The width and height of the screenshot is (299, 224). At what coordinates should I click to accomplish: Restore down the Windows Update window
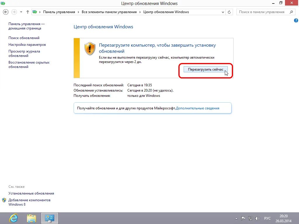click(281, 3)
